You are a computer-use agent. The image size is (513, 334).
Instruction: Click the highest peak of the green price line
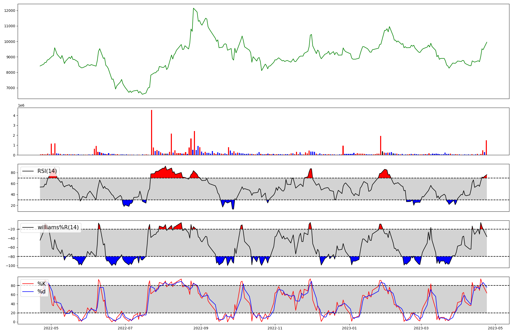[x=193, y=8]
